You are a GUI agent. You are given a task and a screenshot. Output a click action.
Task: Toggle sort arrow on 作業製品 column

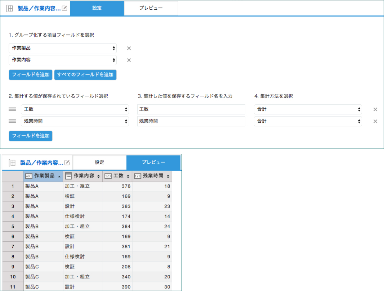(x=59, y=177)
